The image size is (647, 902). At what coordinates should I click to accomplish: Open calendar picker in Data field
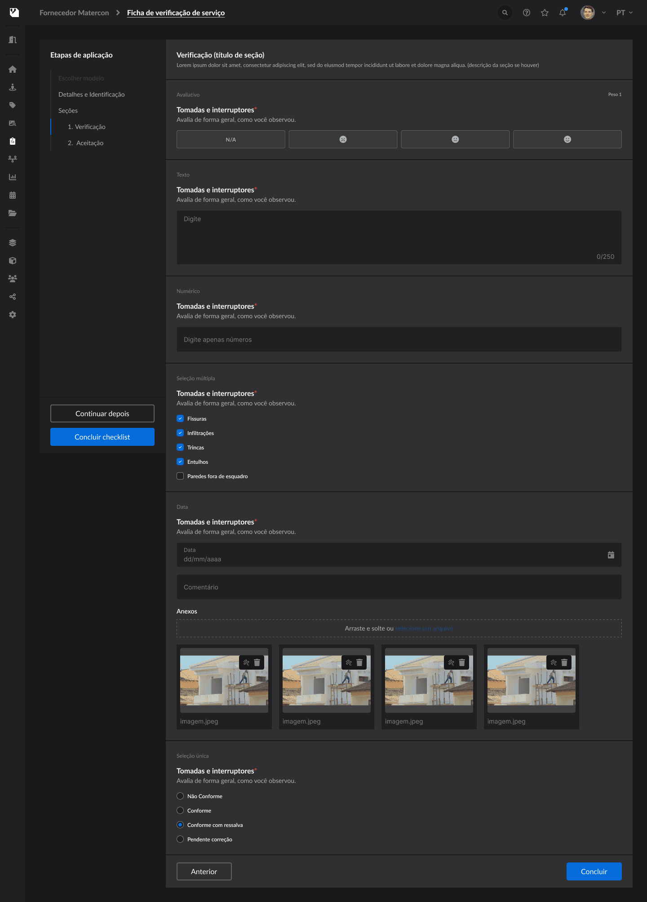(x=611, y=555)
